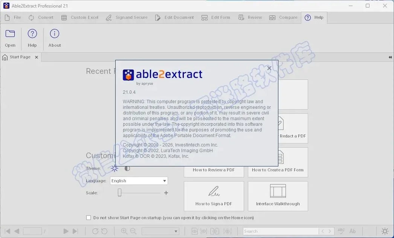Open the Edit Form tab
Image resolution: width=394 pixels, height=238 pixels.
[x=215, y=18]
